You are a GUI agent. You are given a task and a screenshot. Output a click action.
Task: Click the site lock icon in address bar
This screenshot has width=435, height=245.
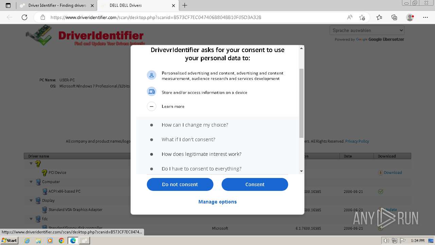click(x=43, y=17)
